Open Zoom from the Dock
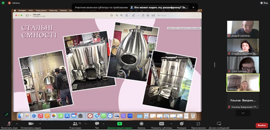This screenshot has height=130, width=270. point(130,116)
